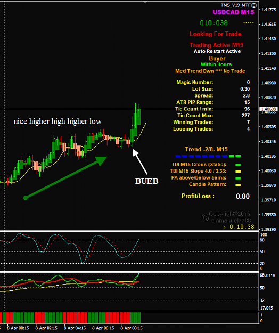Click the highlighted current price label 1.40698
This screenshot has width=279, height=333.
tap(268, 109)
